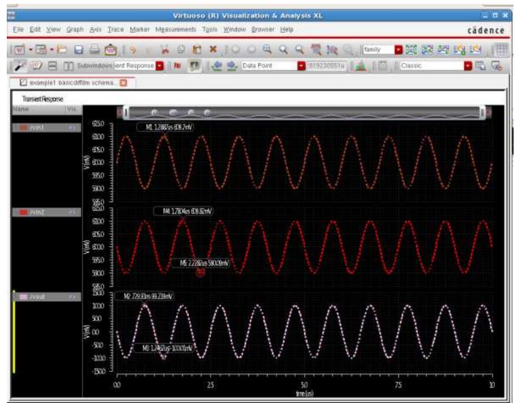Expand the new window icon dropdown arrow
The height and width of the screenshot is (403, 522).
click(30, 50)
